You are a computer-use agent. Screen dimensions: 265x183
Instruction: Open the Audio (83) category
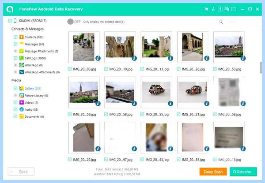[31, 109]
